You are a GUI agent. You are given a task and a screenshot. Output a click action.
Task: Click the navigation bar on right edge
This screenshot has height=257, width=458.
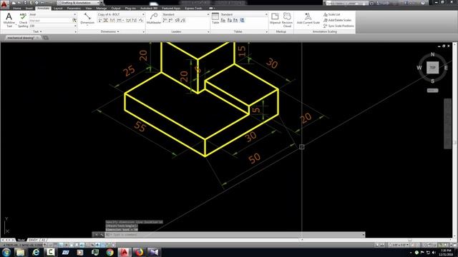click(x=447, y=124)
